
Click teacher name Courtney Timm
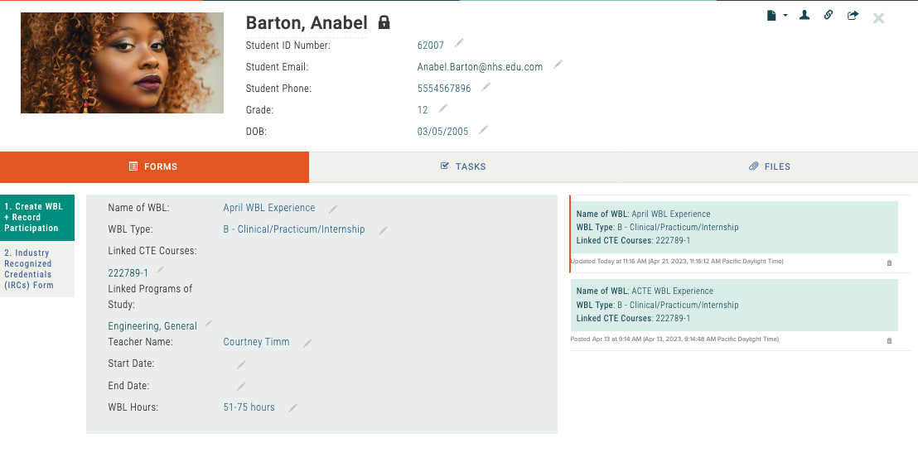tap(256, 342)
